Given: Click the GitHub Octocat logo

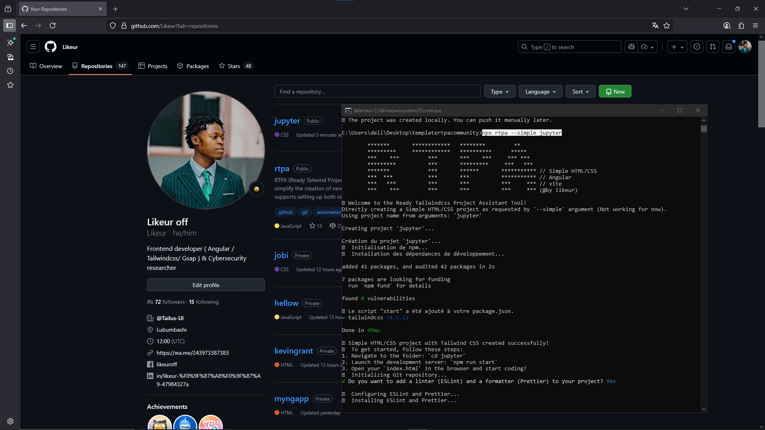Looking at the screenshot, I should pos(51,47).
